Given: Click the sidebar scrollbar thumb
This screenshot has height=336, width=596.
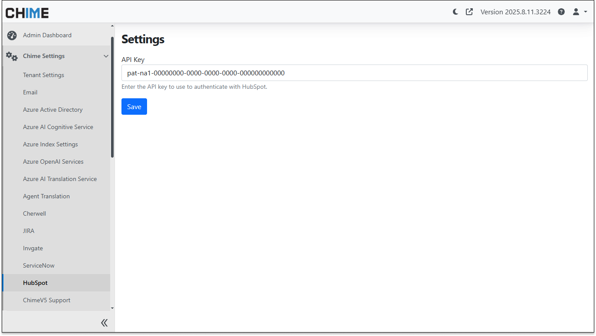Looking at the screenshot, I should pyautogui.click(x=112, y=97).
